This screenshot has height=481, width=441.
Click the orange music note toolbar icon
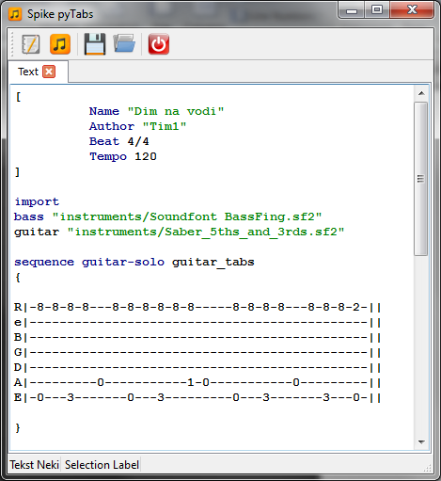60,44
